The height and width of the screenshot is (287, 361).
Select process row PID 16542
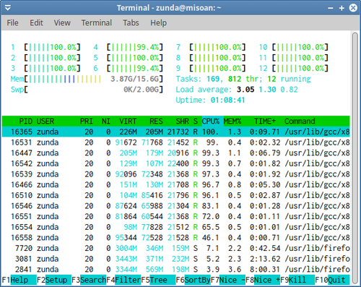click(176, 163)
